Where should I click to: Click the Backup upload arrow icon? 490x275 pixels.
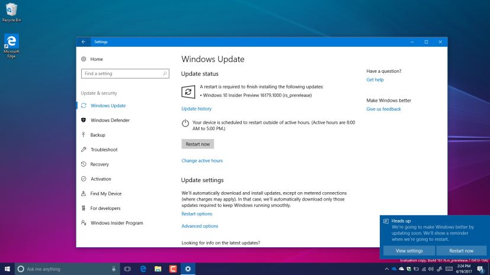point(84,135)
